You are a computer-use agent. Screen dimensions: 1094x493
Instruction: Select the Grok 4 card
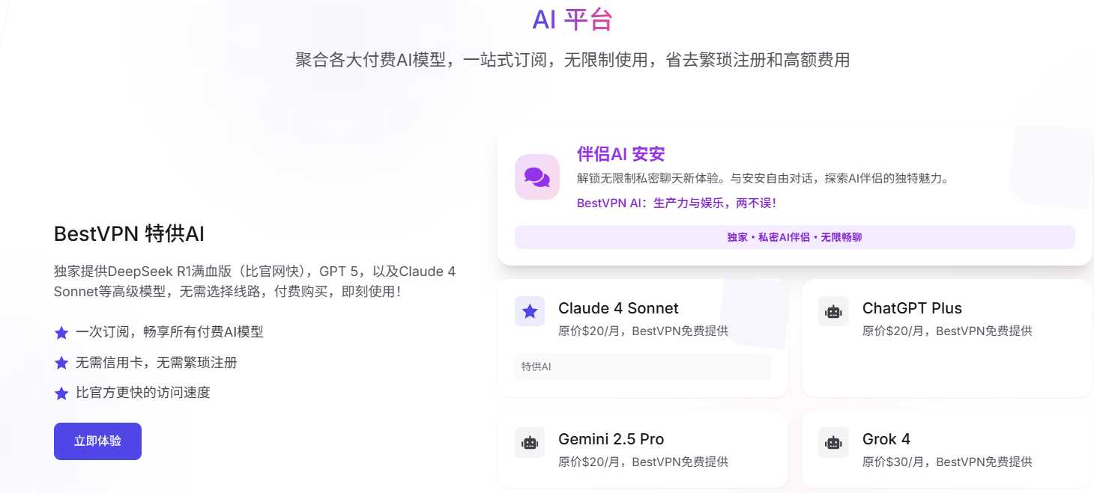coord(946,447)
